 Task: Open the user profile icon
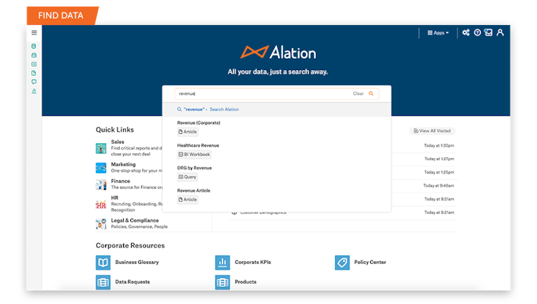click(x=500, y=32)
